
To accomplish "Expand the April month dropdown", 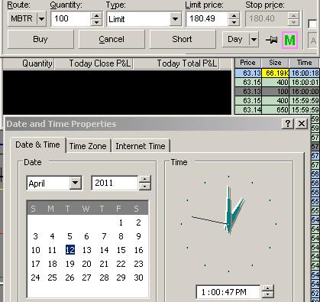I will click(76, 183).
